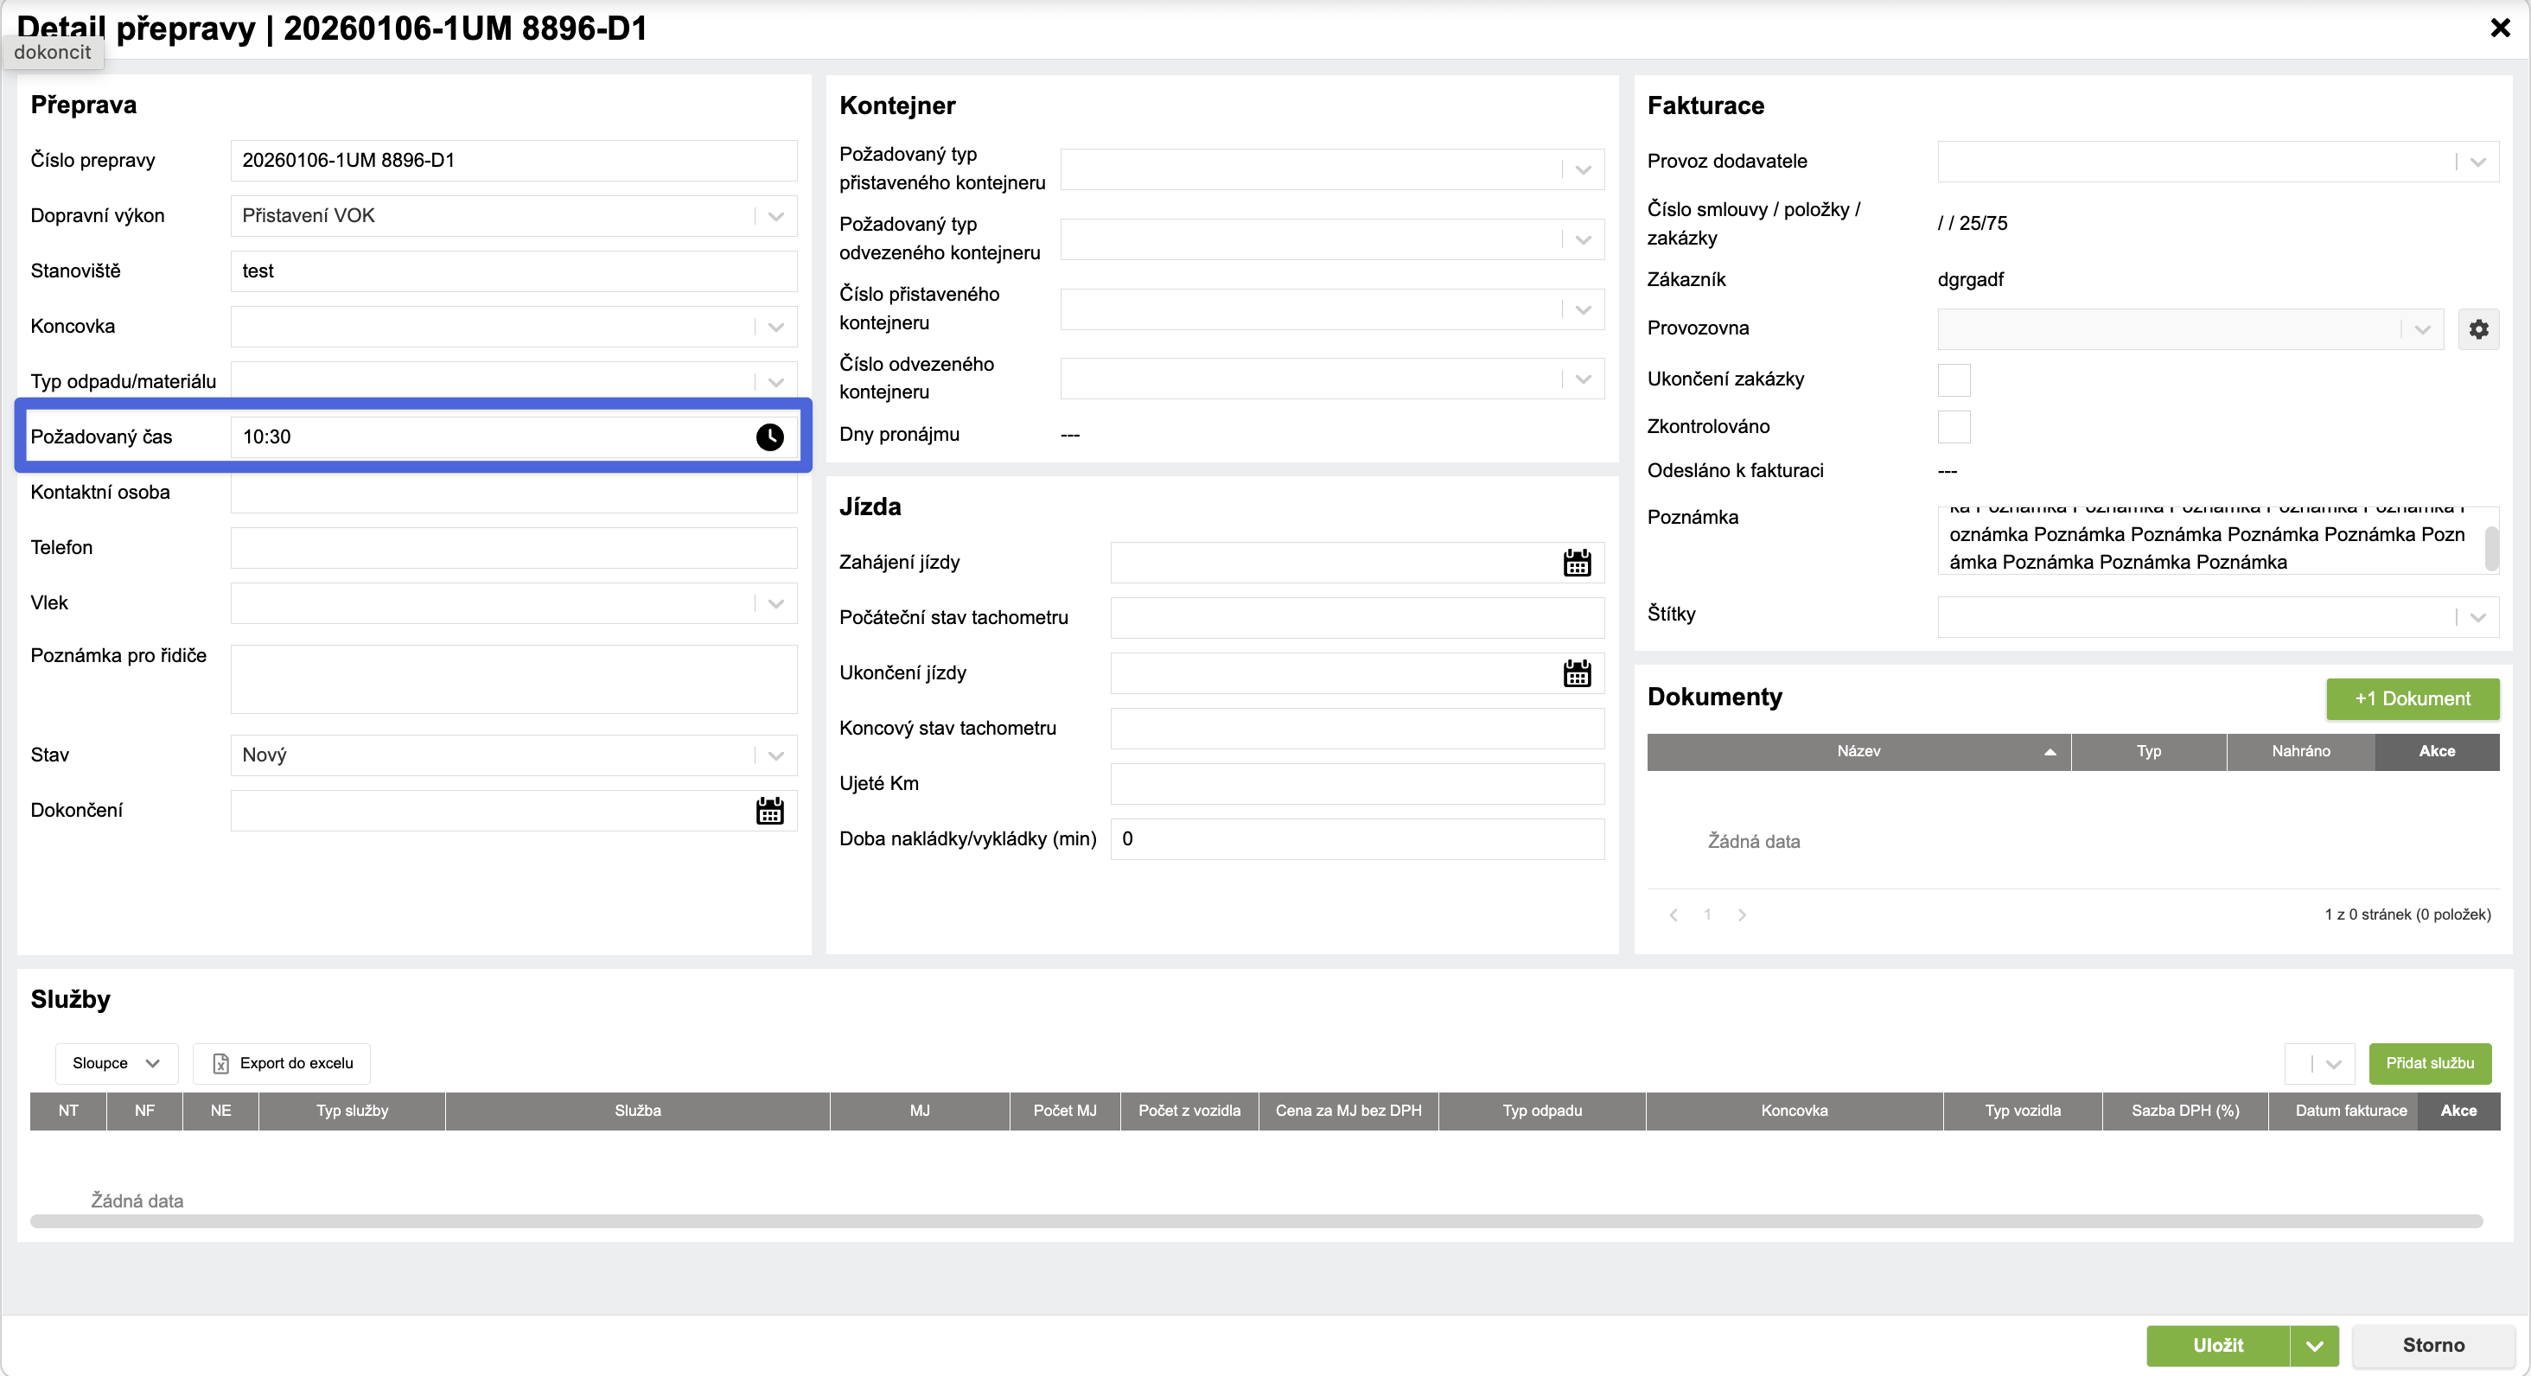Open calendar icon for Dokončení field

tap(769, 812)
